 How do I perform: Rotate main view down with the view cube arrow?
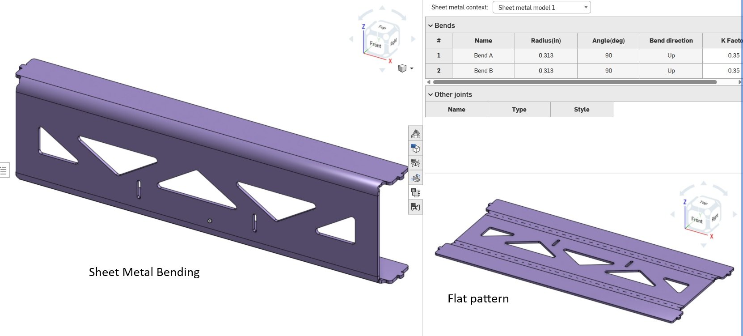click(382, 70)
